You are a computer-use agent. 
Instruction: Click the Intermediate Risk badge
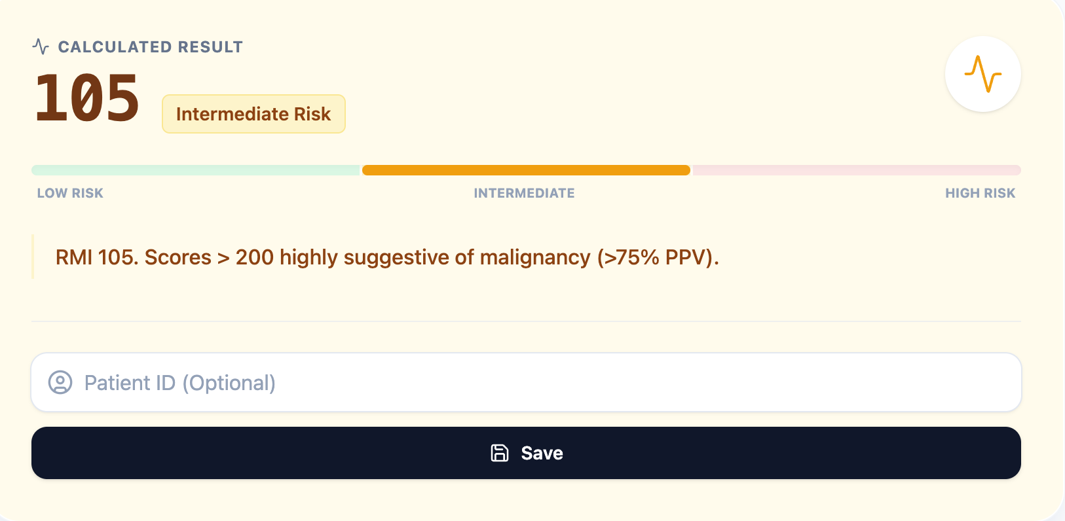[x=253, y=114]
